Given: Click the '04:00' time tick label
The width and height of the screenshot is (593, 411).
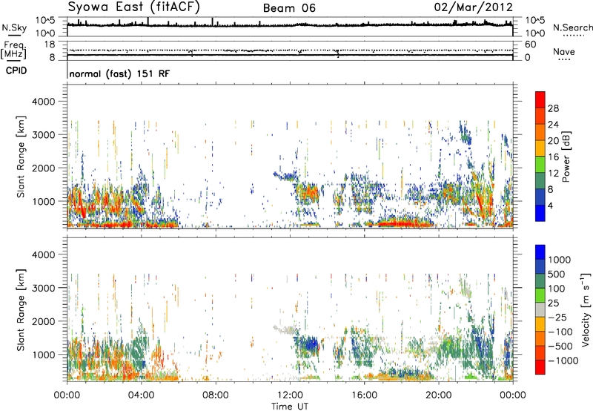Looking at the screenshot, I should (x=141, y=395).
